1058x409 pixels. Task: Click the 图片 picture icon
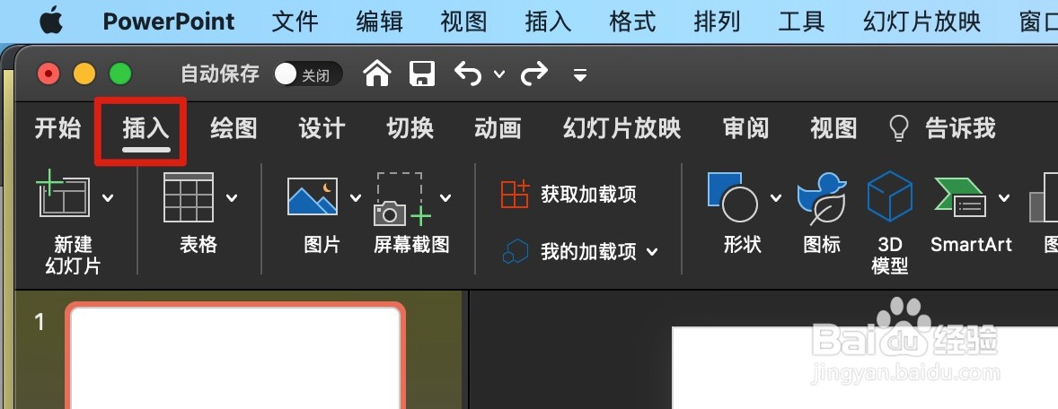(x=313, y=196)
